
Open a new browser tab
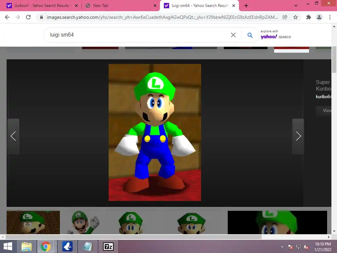coord(246,6)
